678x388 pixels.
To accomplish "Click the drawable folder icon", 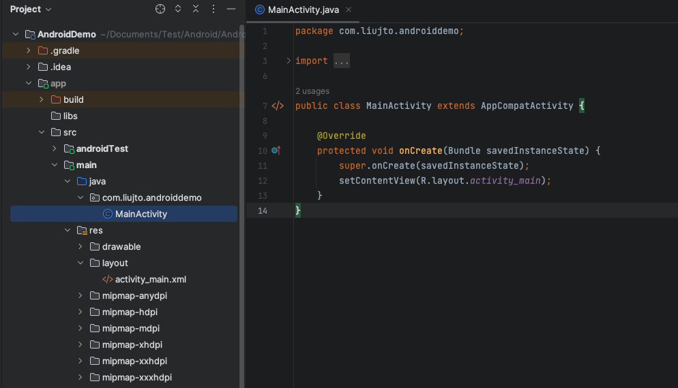I will [x=95, y=246].
